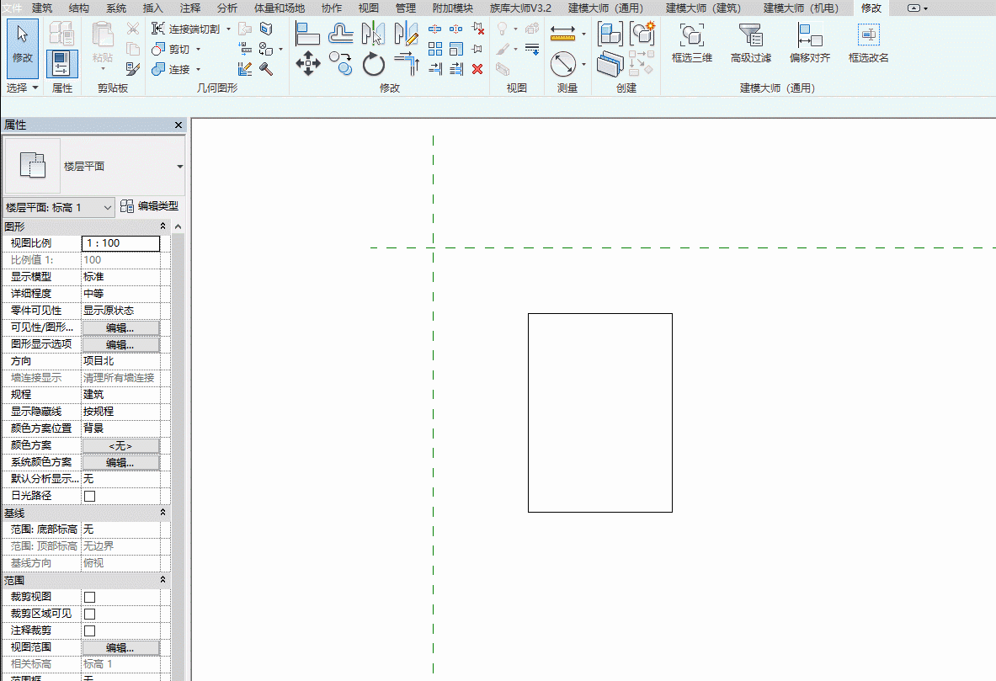Click 编辑 button for 视图范围
This screenshot has width=996, height=681.
click(120, 647)
